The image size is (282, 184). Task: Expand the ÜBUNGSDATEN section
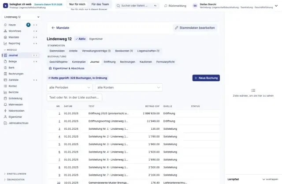pos(14,180)
